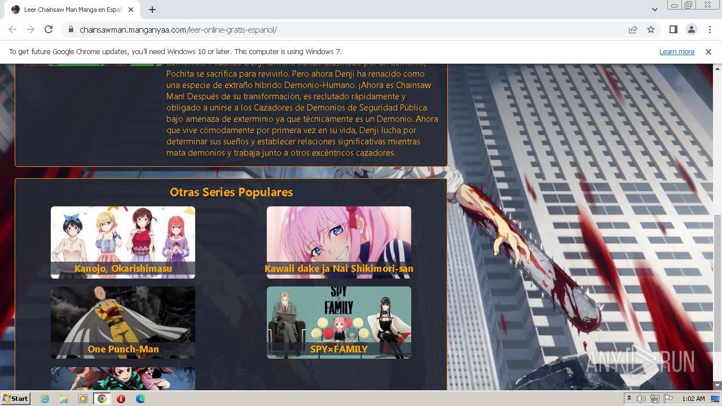Go forward to the next page

point(30,29)
